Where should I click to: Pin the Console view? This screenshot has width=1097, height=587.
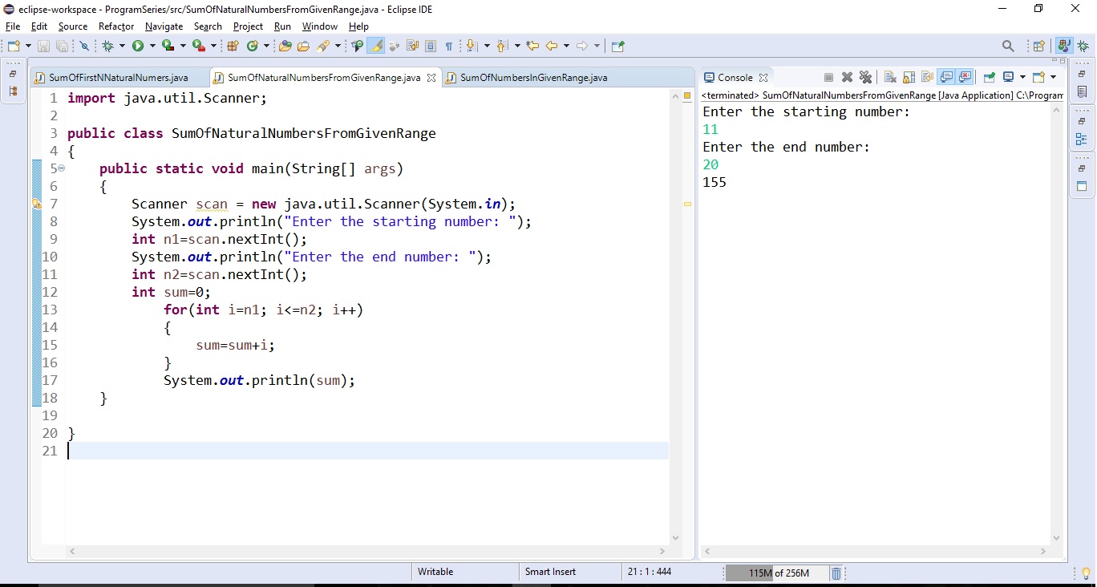989,77
